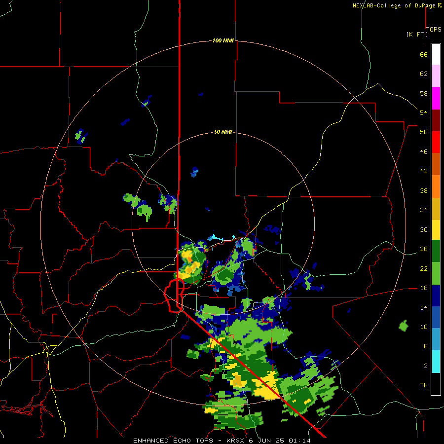The width and height of the screenshot is (444, 444).
Task: Click the navy 14-18 kft legend swatch
Action: pos(436,296)
